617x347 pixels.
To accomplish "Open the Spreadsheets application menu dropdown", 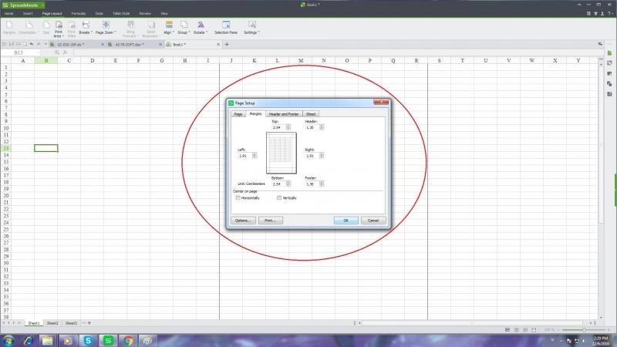I will tap(42, 5).
